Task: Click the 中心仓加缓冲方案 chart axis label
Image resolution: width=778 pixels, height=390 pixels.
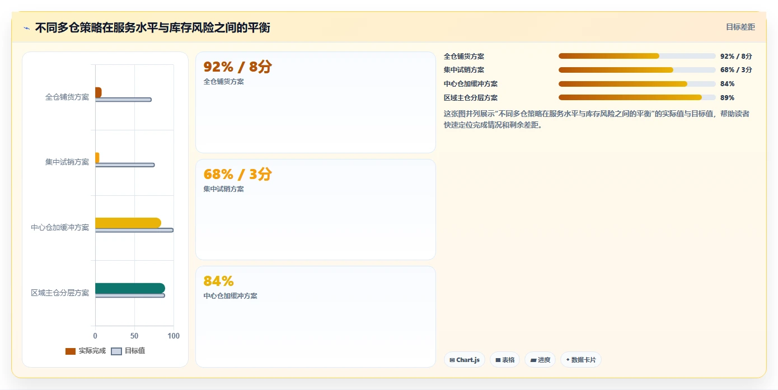Action: [x=60, y=227]
